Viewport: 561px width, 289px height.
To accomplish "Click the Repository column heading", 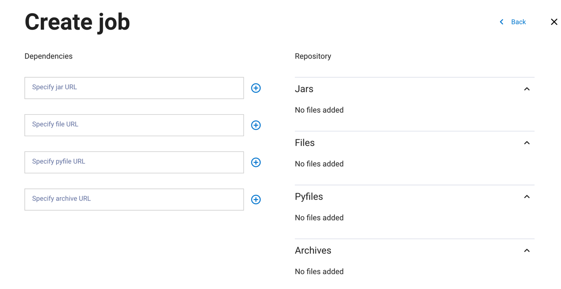I will pyautogui.click(x=313, y=56).
